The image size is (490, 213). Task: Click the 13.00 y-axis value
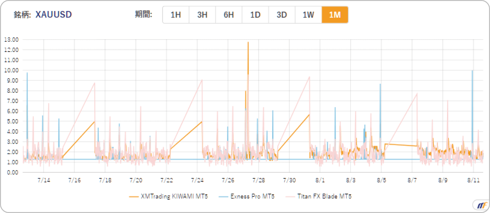point(11,39)
